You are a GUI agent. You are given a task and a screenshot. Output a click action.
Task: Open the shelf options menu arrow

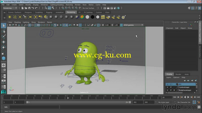tap(4, 18)
